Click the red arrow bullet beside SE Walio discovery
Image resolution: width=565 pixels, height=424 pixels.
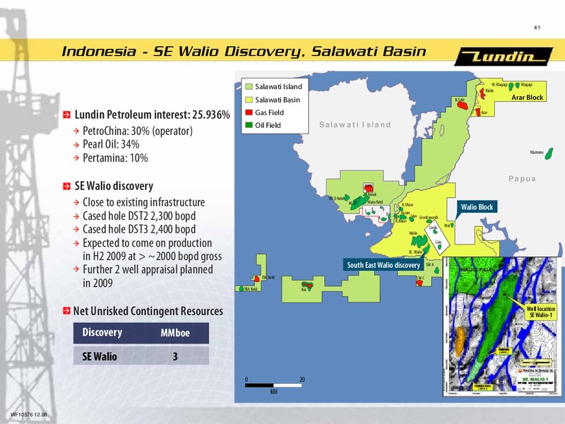pyautogui.click(x=66, y=186)
